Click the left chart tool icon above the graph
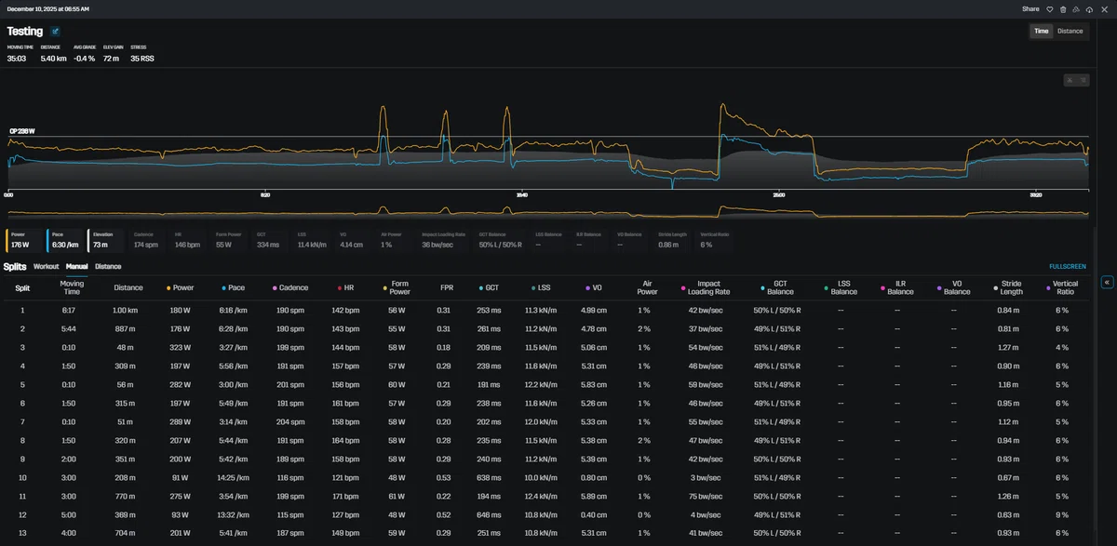This screenshot has width=1117, height=546. pos(1070,80)
